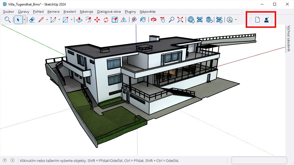This screenshot has width=294, height=165.
Task: Open the Extension Warehouse icon
Action: [200, 20]
